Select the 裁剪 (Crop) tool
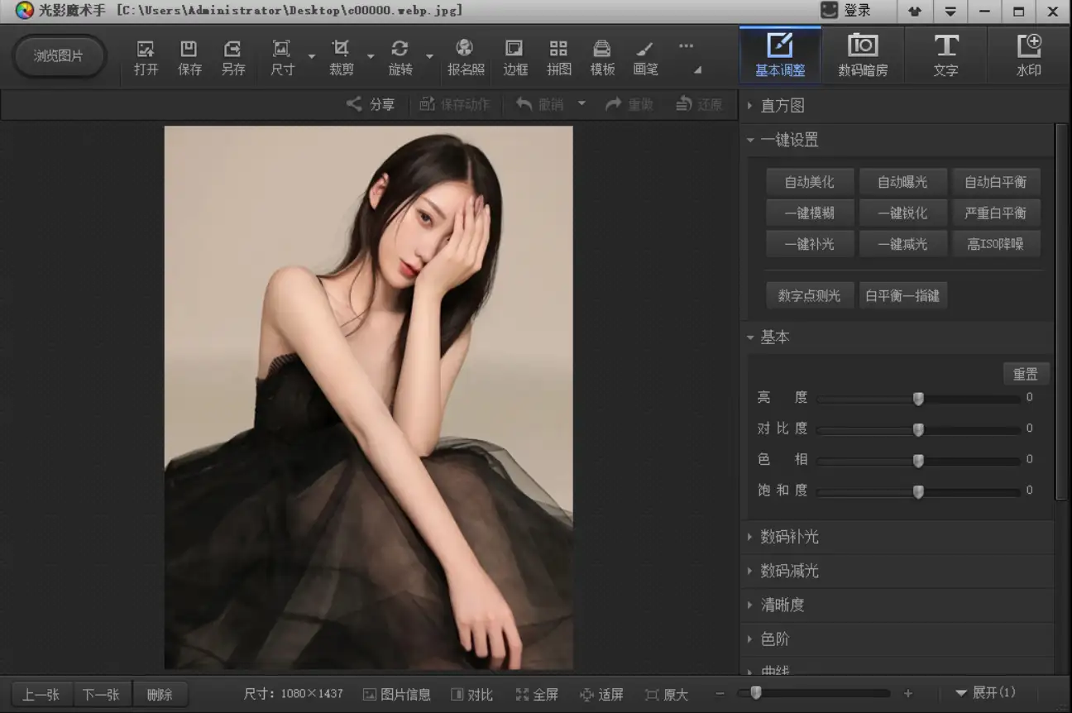Screen dimensions: 1072x713 (x=342, y=56)
